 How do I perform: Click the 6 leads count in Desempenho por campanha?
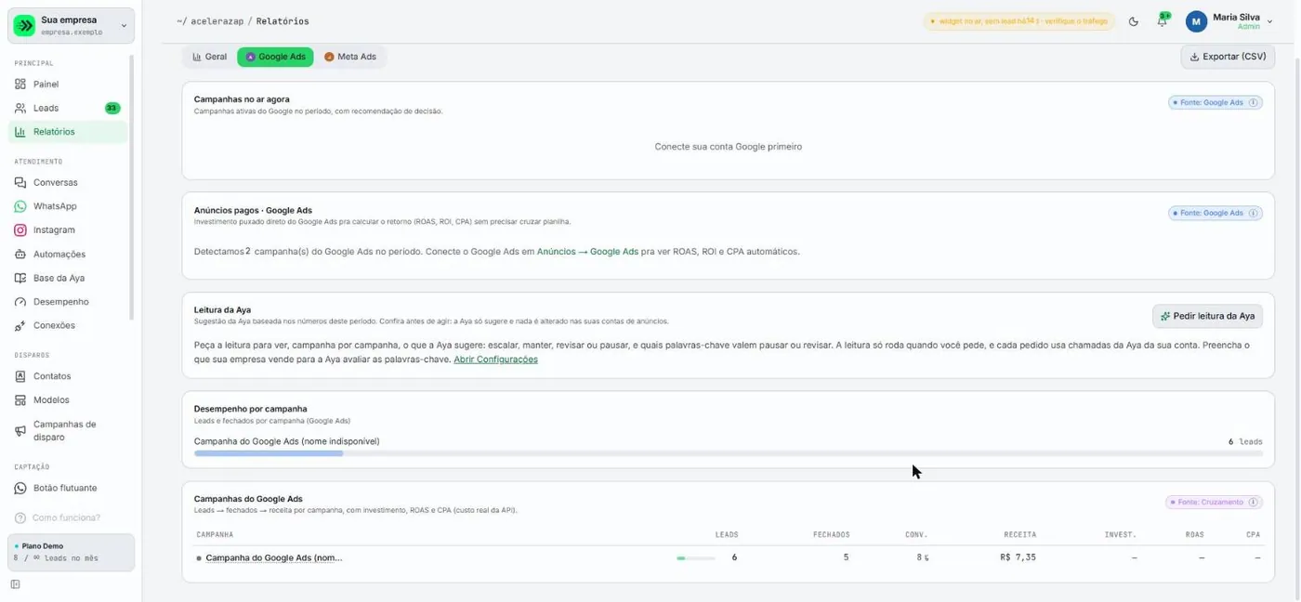pyautogui.click(x=1244, y=442)
